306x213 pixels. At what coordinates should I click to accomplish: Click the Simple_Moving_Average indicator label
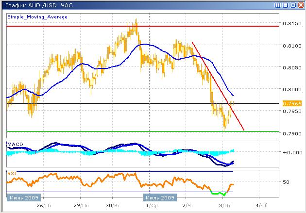point(37,16)
